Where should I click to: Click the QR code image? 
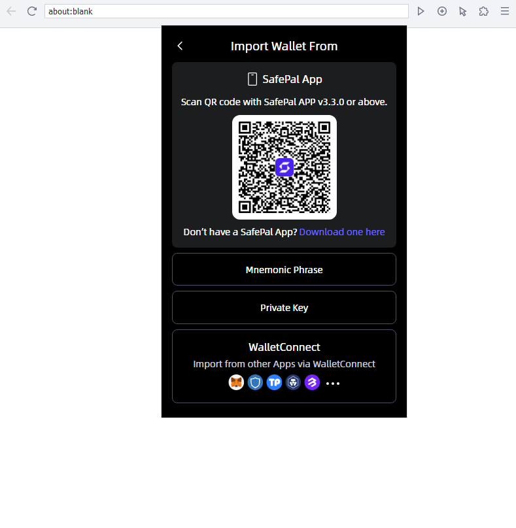point(284,167)
